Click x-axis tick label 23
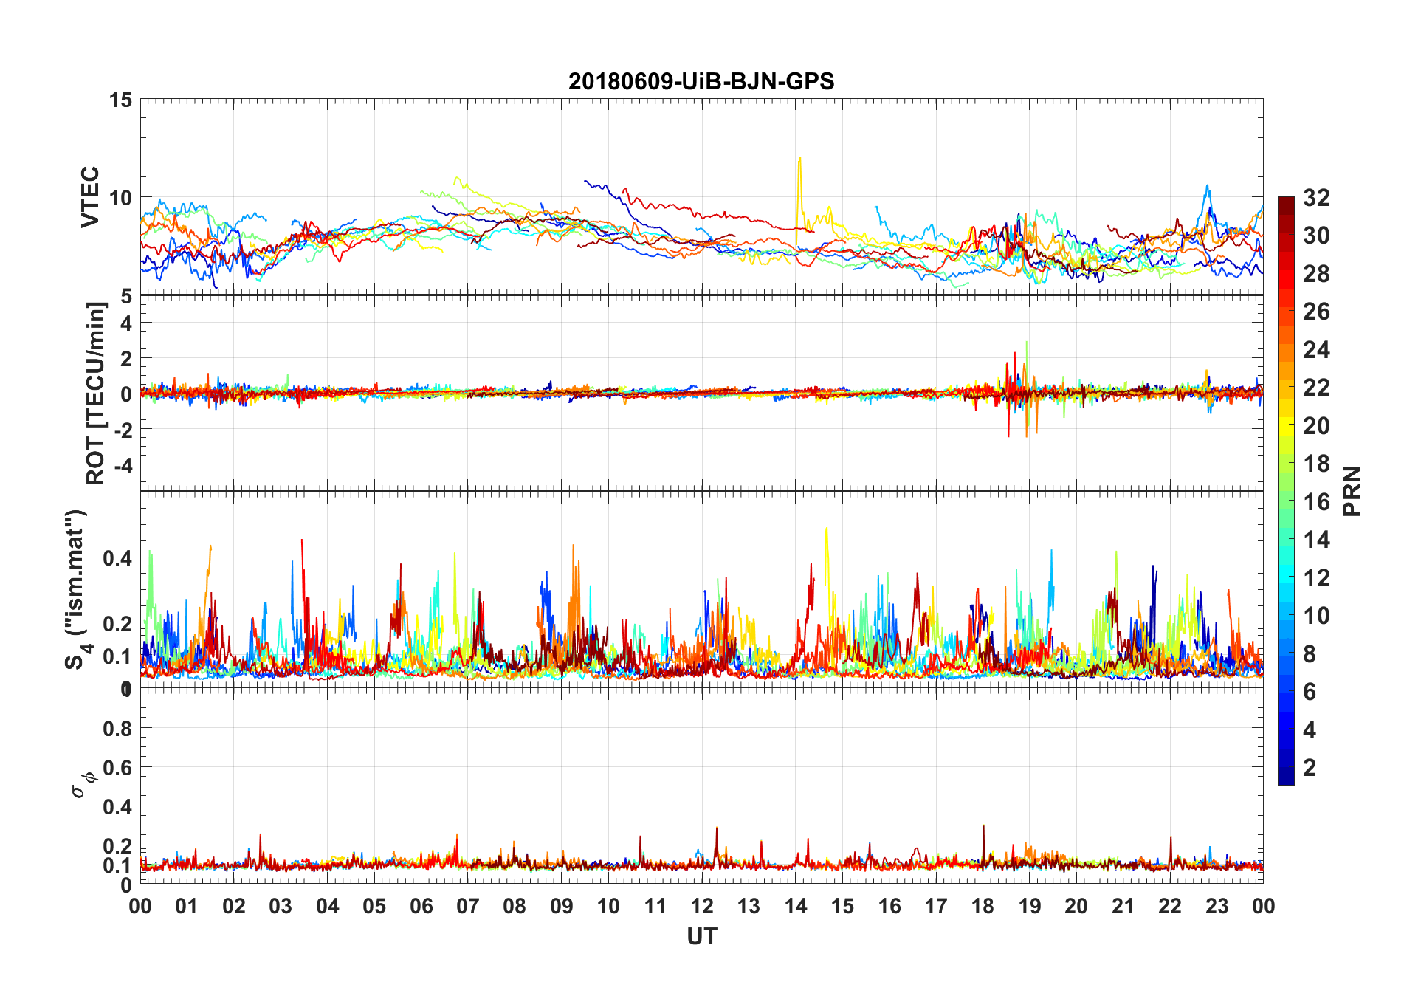Image resolution: width=1404 pixels, height=982 pixels. tap(1217, 906)
